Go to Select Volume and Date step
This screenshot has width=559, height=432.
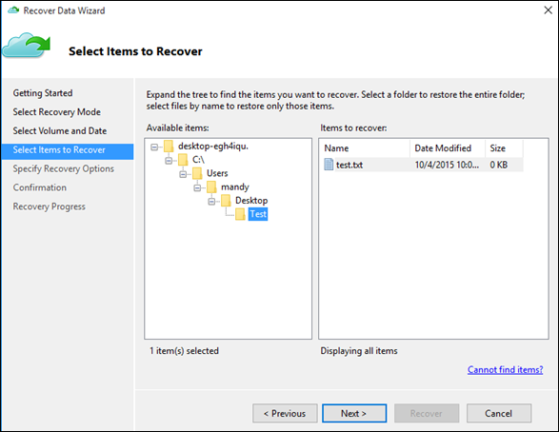point(60,131)
